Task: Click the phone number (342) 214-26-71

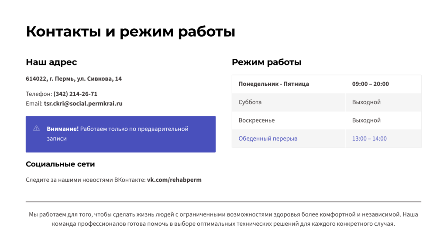Action: pos(75,94)
